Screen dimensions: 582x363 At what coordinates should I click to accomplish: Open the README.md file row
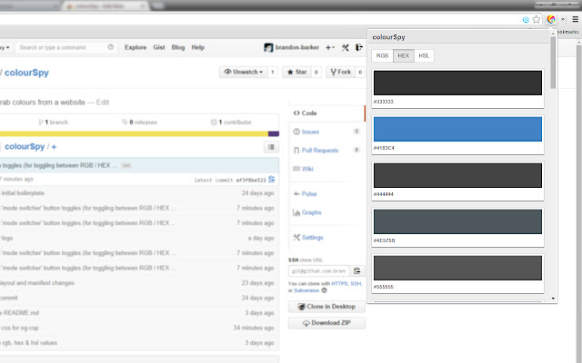[139, 313]
